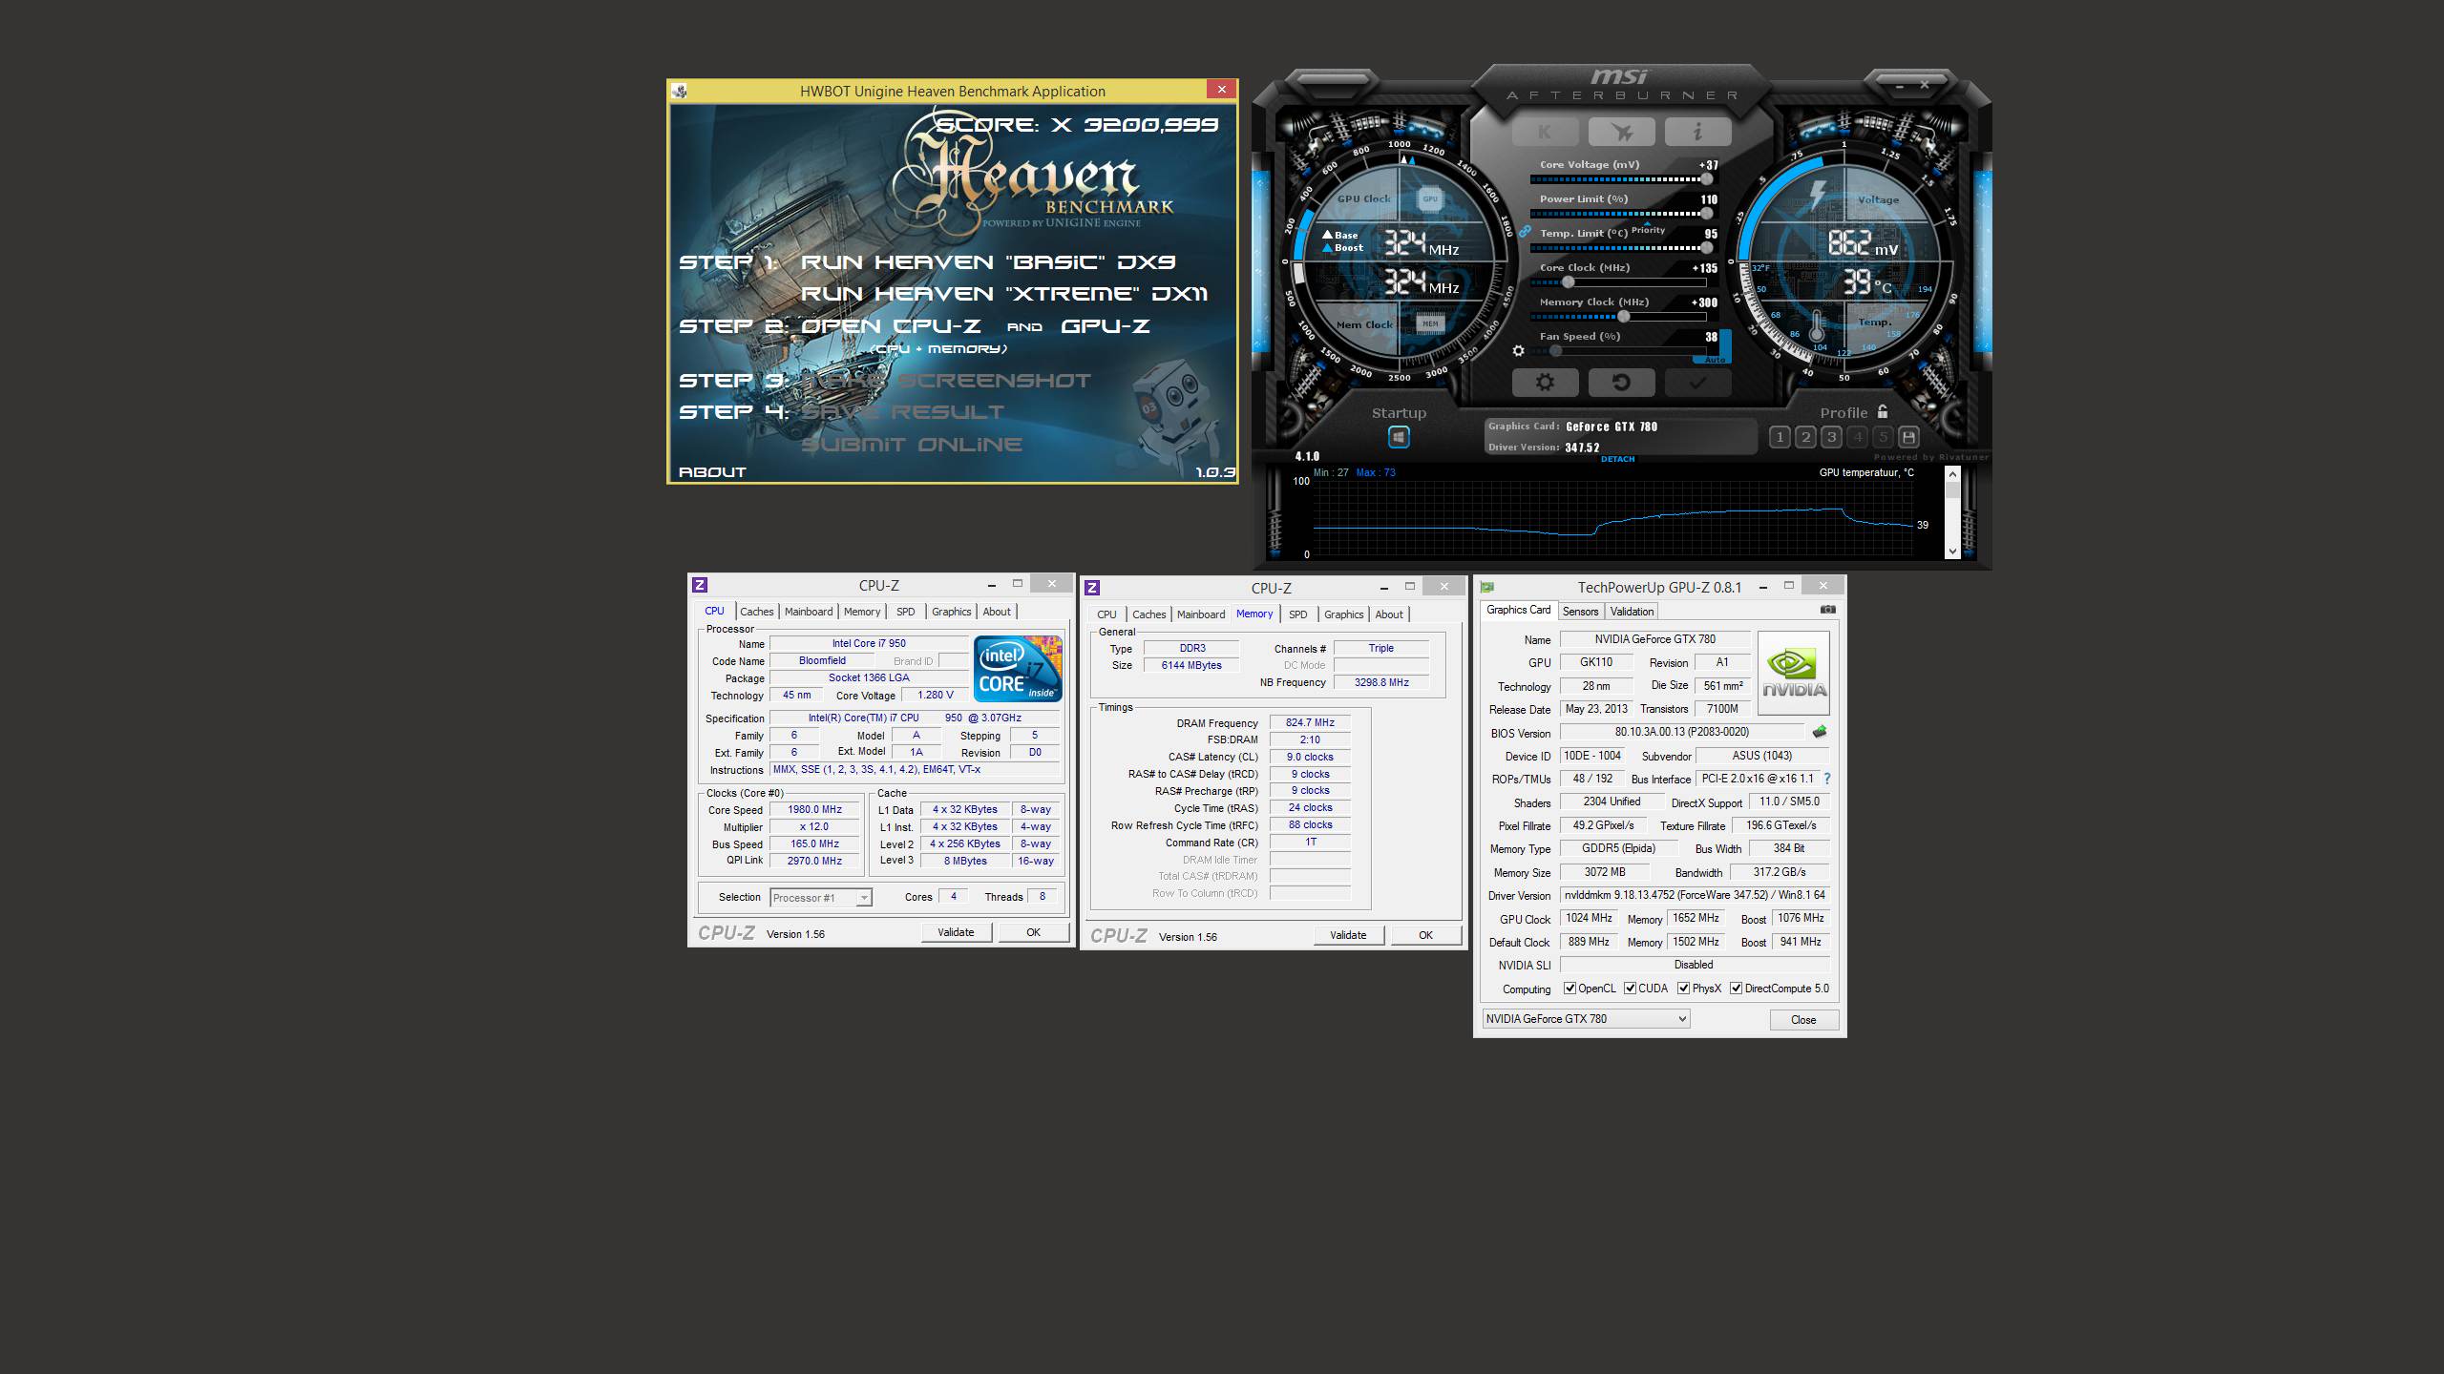Adjust the Core Voltage slider handle
This screenshot has height=1374, width=2444.
point(1706,178)
